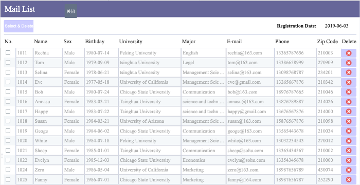Click the Peking University cell for White
Screen dimensions: 360x185
point(150,141)
